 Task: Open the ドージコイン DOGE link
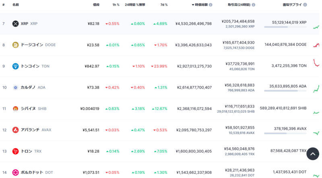tap(38, 45)
